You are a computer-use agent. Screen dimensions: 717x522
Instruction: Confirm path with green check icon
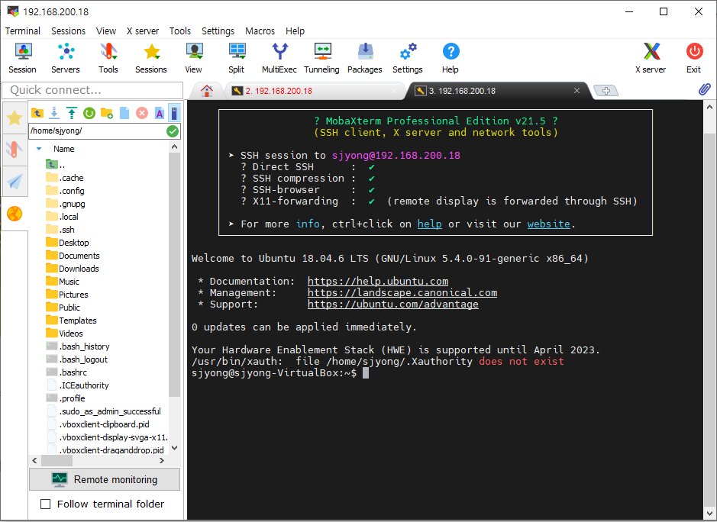tap(173, 131)
